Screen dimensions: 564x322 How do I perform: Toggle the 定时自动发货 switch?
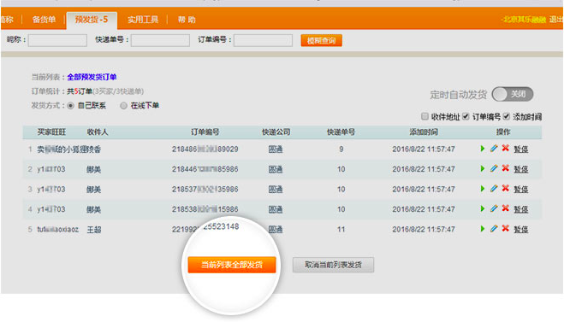tap(513, 95)
